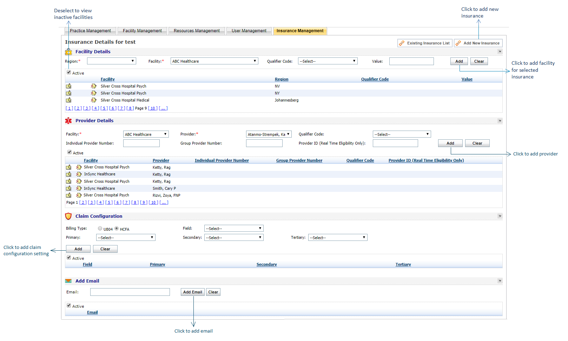Screen dimensions: 568x341
Task: Go to page 10 of facility list
Action: (x=153, y=109)
